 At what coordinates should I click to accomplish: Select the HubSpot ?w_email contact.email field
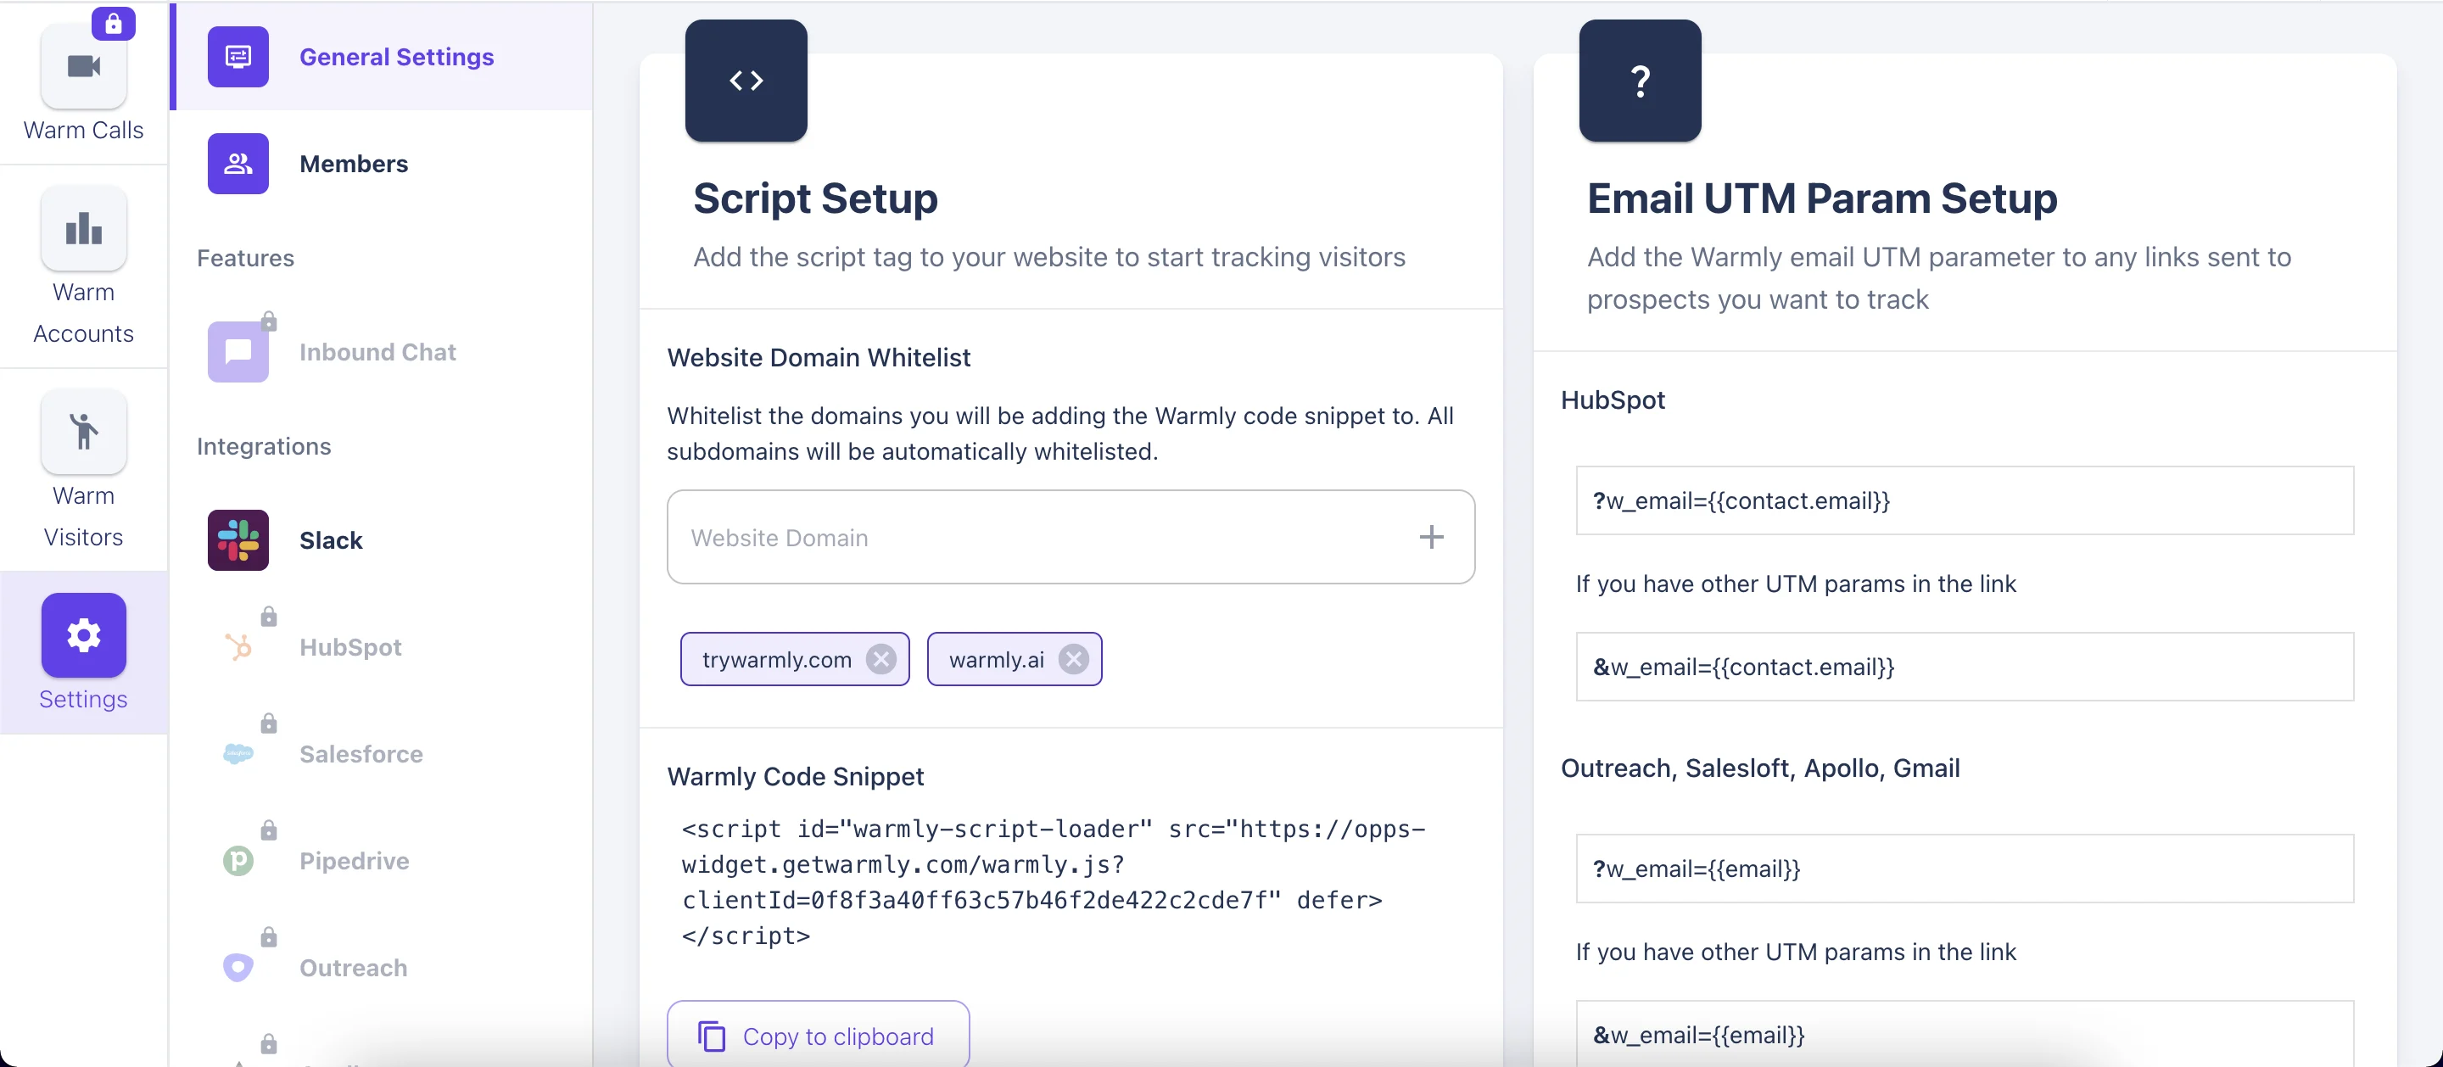pyautogui.click(x=1964, y=500)
